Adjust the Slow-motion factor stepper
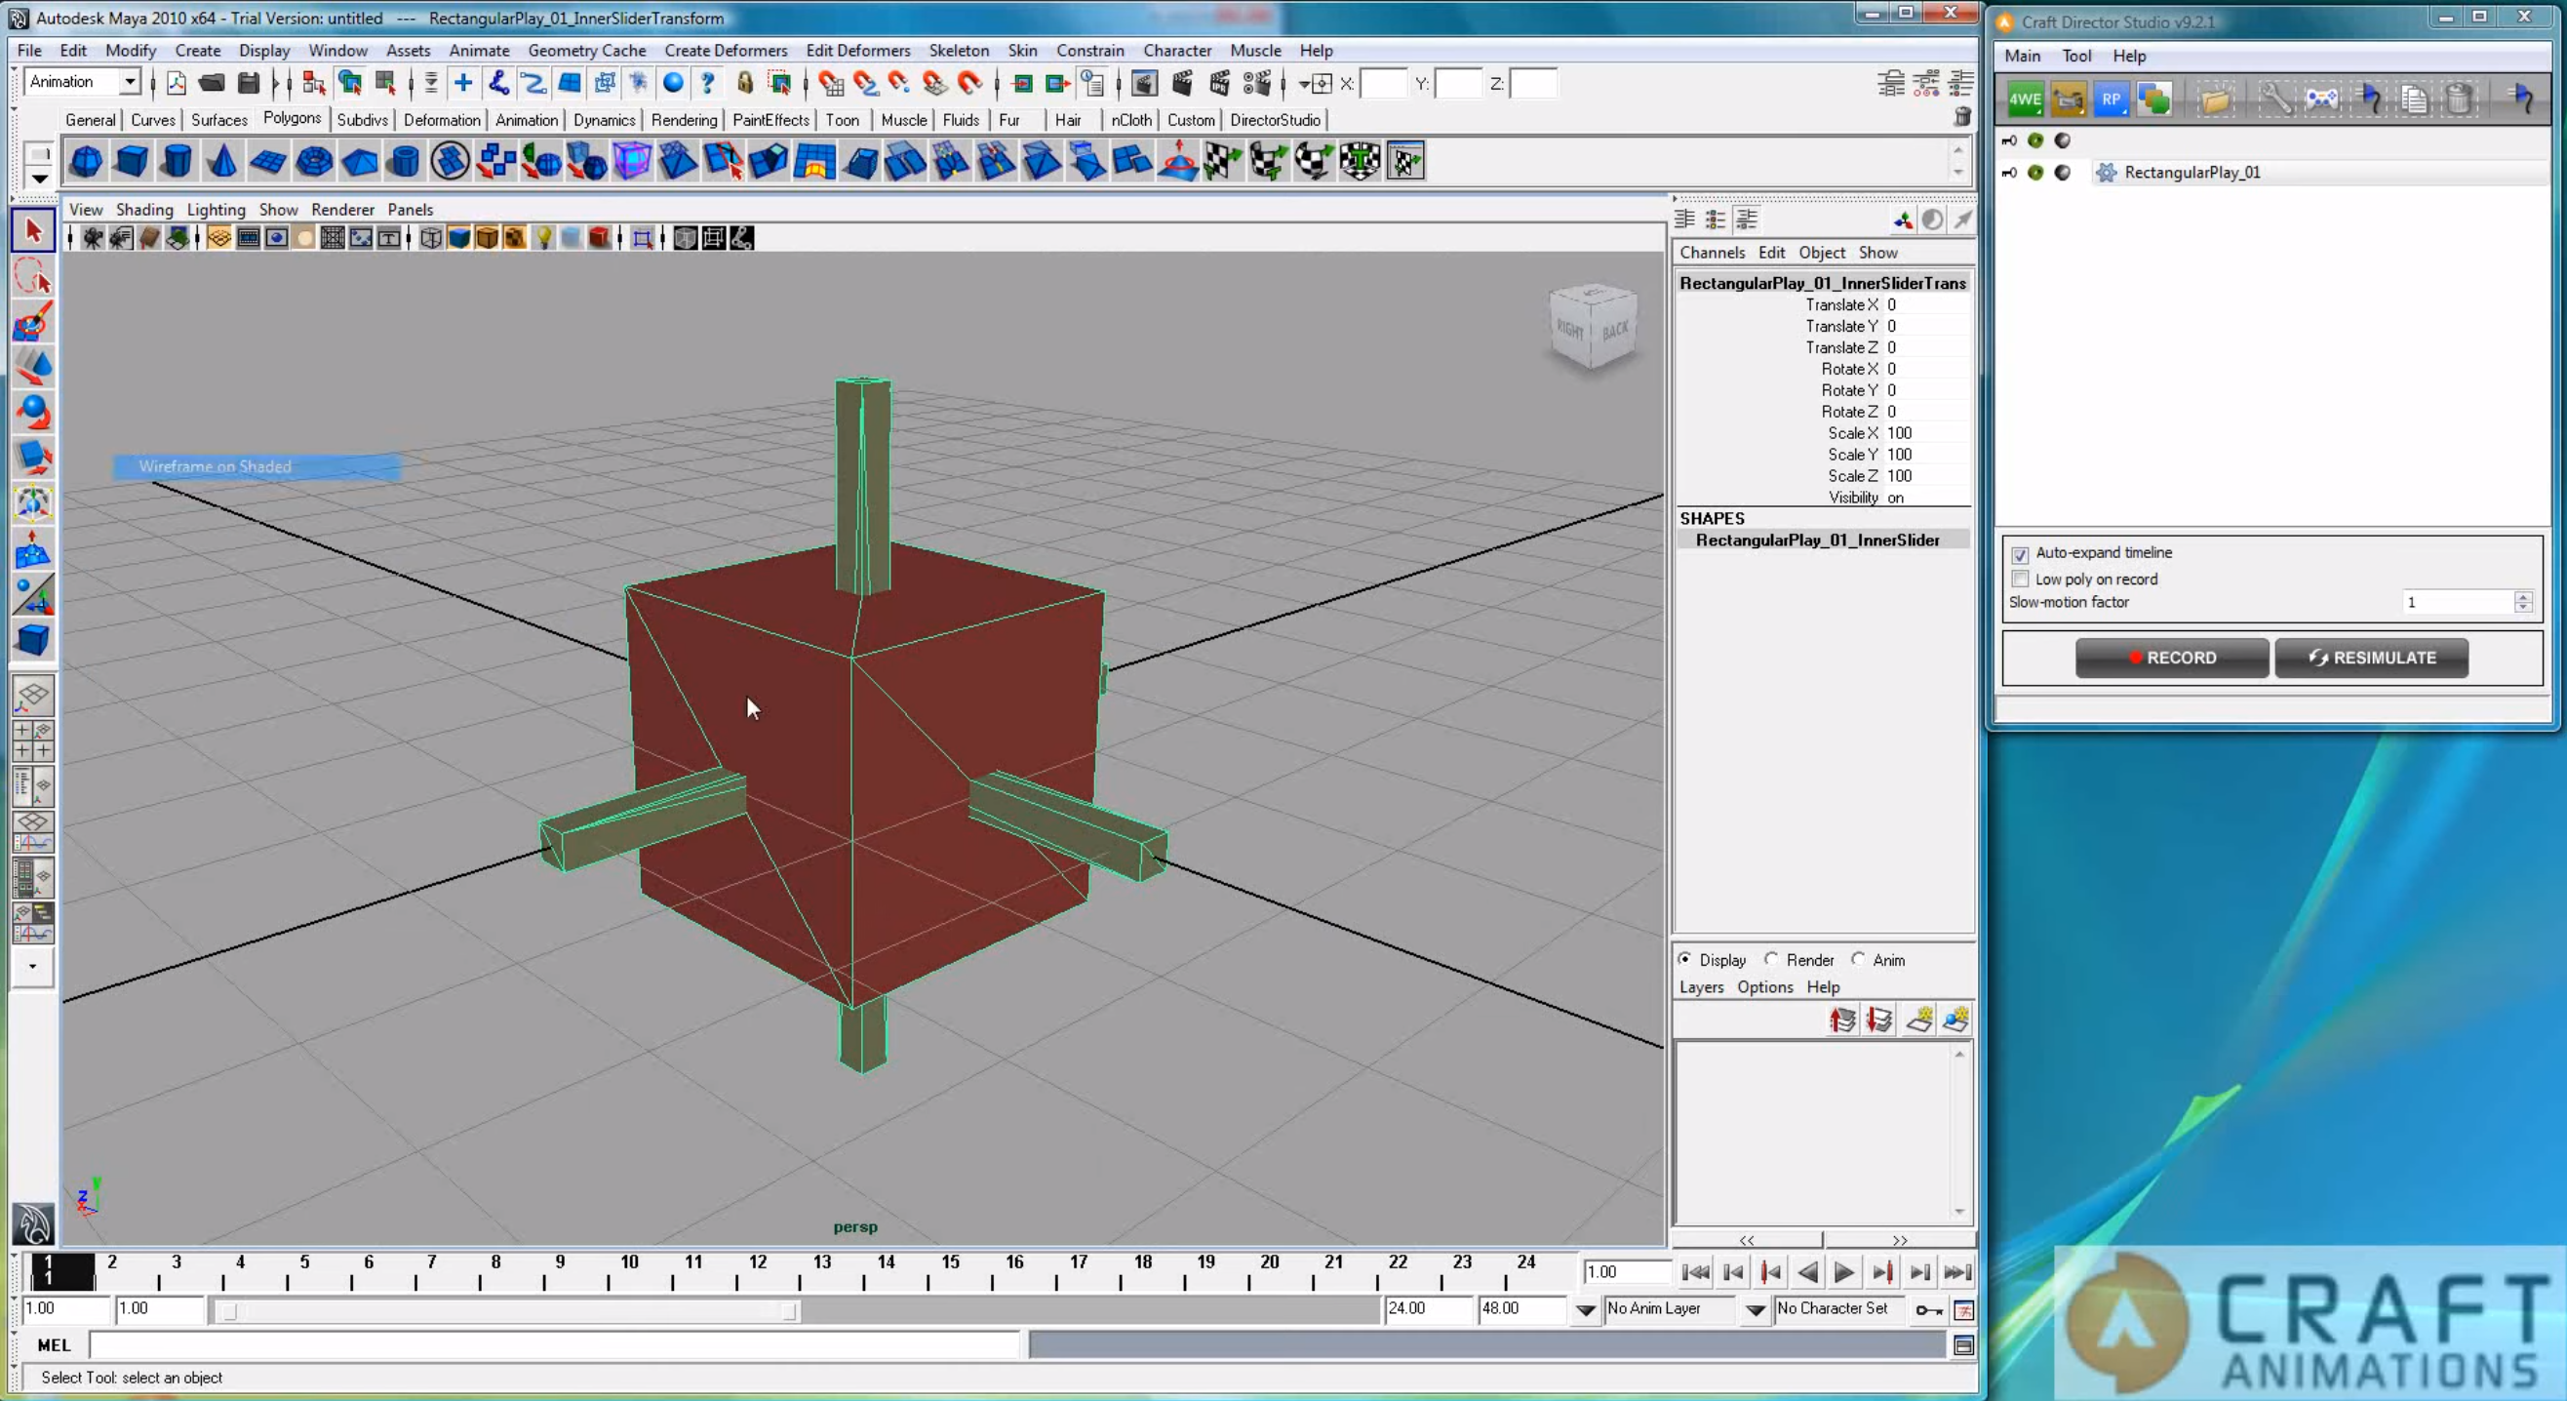2567x1401 pixels. (x=2522, y=601)
